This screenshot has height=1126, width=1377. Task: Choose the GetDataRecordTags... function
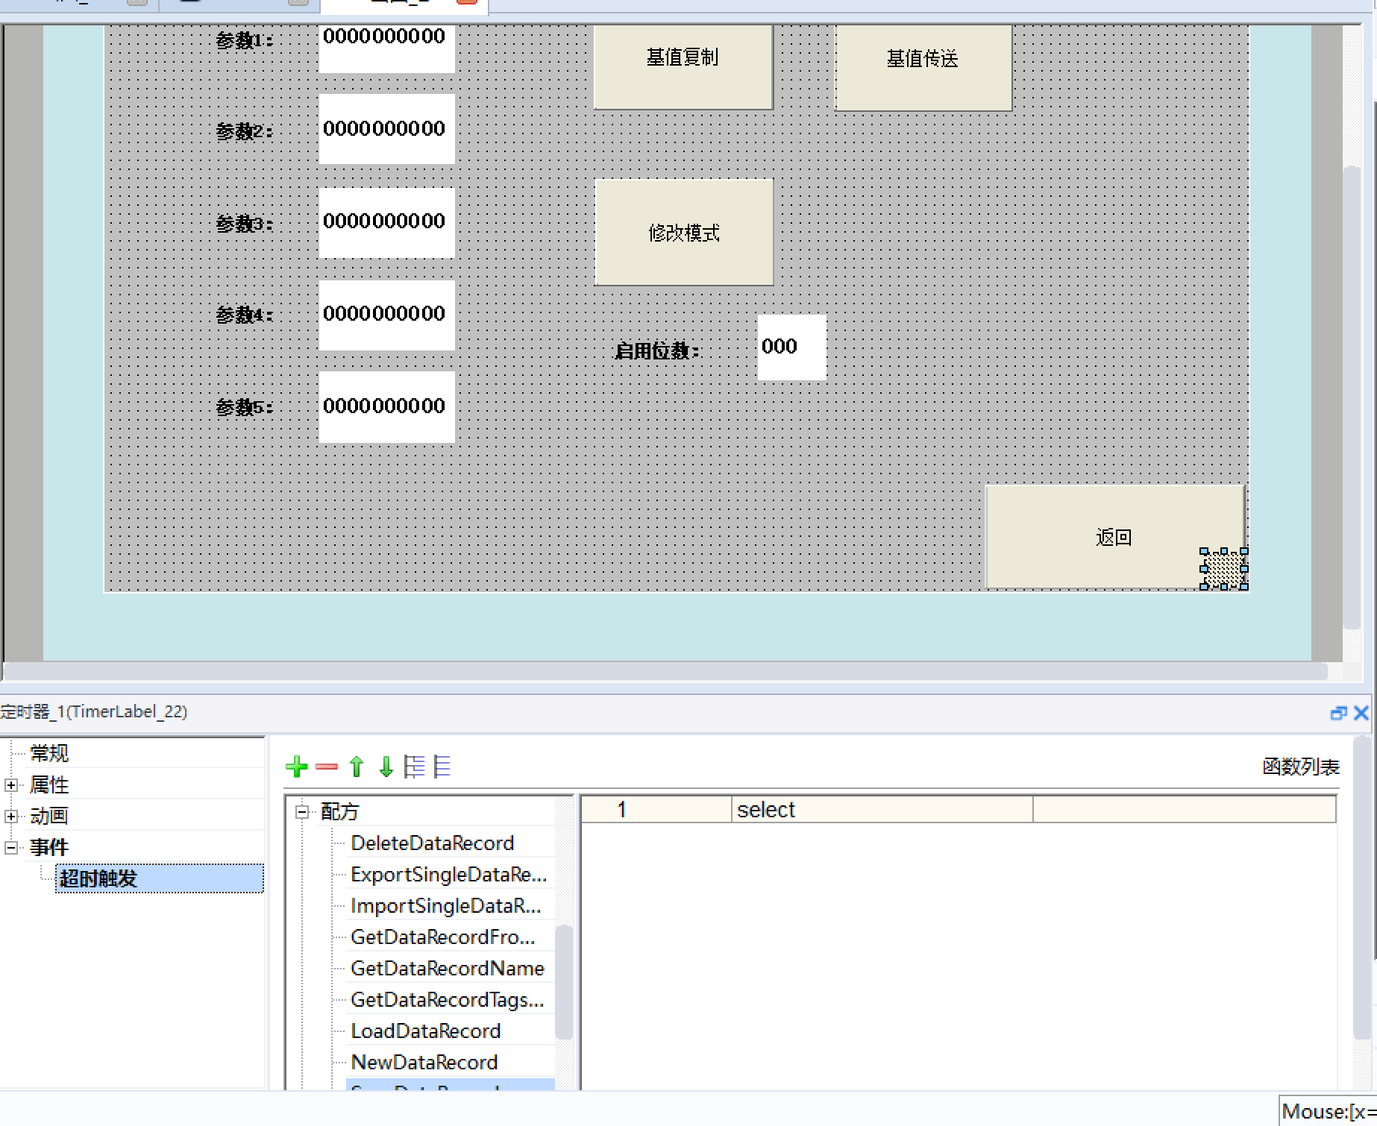tap(448, 999)
